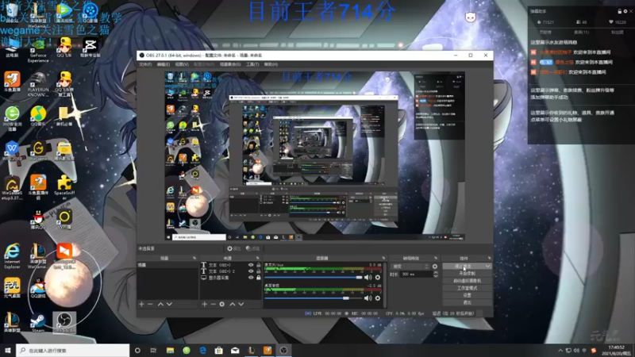This screenshot has height=357, width=635.
Task: Click 退出 exit button in controls
Action: (x=467, y=303)
